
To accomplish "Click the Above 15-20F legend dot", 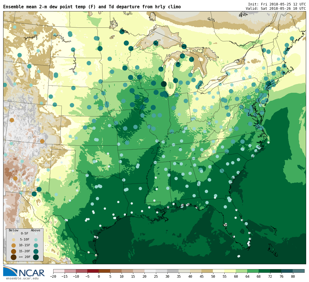I will coord(36,251).
